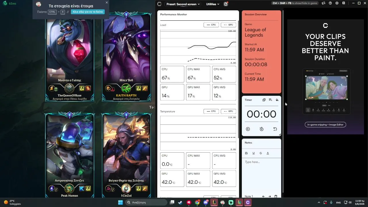
Task: Click In-game snipping + Image Editor button
Action: pos(325,124)
